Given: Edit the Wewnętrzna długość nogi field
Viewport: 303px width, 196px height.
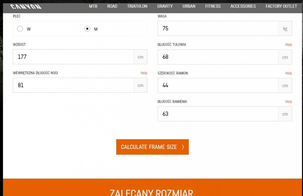Looking at the screenshot, I should [x=73, y=85].
